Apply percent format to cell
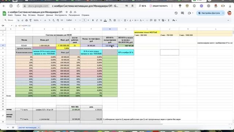 click(49, 20)
